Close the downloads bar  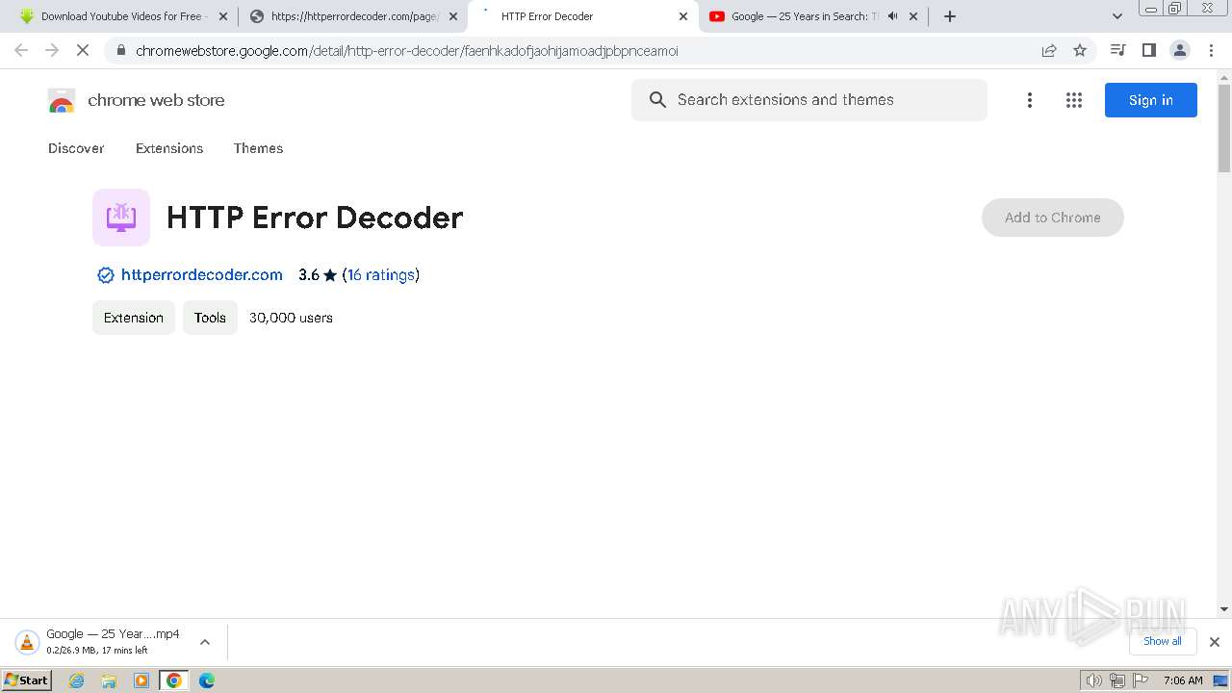[1215, 642]
